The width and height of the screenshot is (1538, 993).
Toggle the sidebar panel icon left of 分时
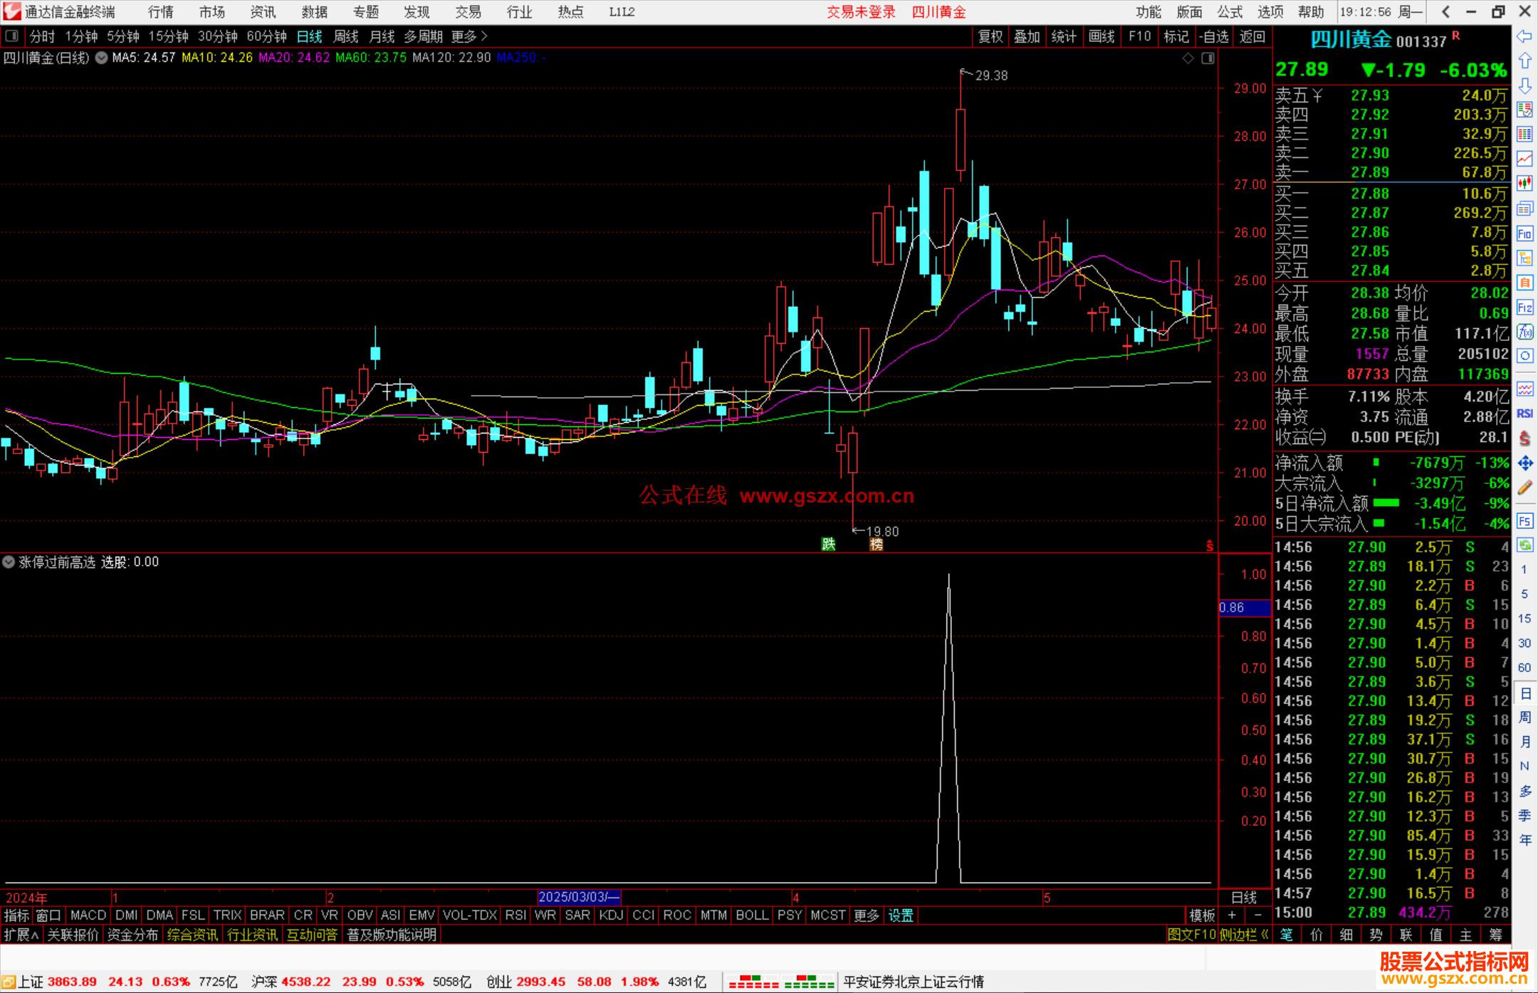point(11,36)
